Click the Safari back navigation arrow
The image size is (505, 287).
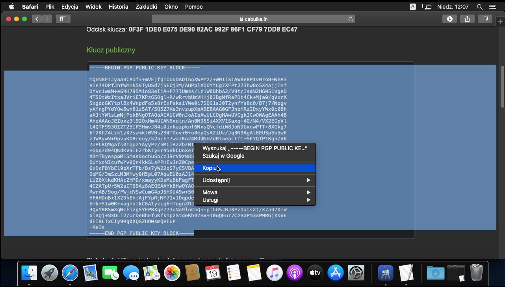click(x=37, y=19)
